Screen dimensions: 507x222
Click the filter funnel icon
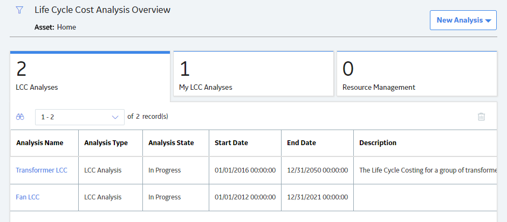point(19,10)
